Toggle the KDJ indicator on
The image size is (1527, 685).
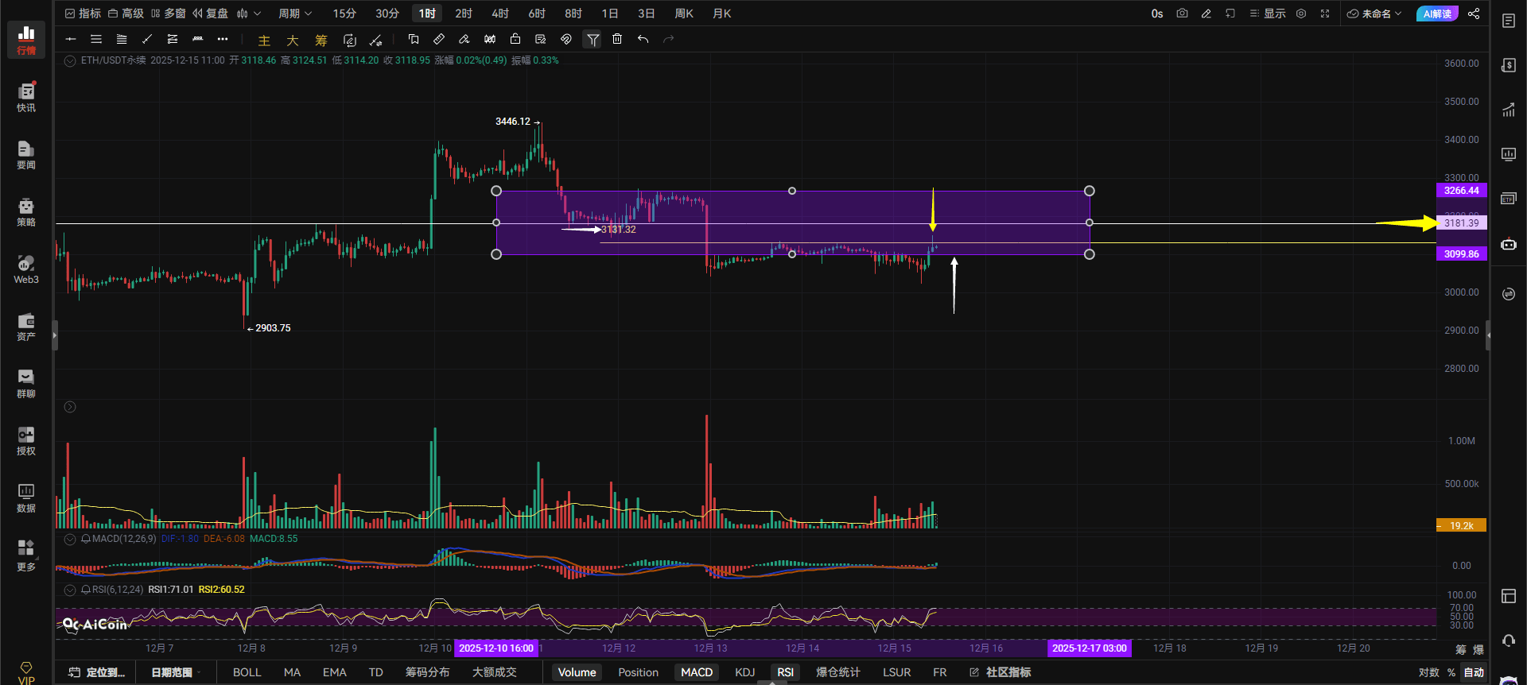744,672
